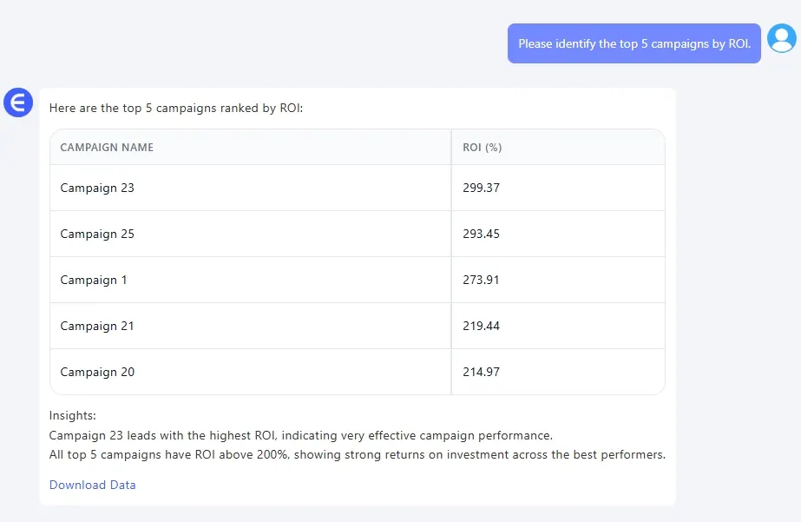This screenshot has width=801, height=522.
Task: Click the Campaign 25 name cell
Action: tap(97, 234)
